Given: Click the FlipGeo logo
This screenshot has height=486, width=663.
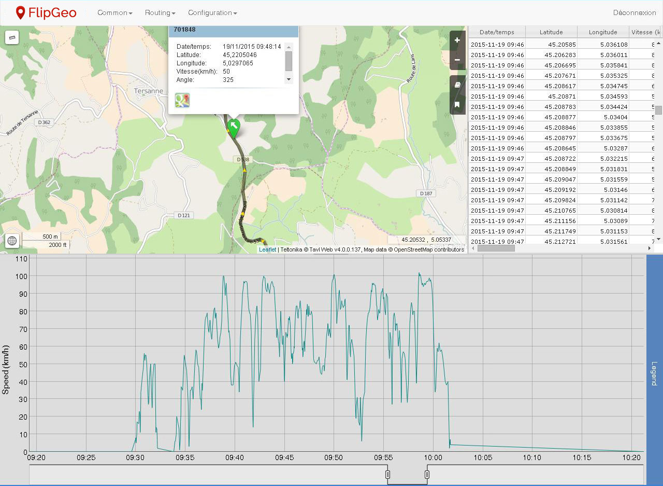Looking at the screenshot, I should tap(46, 12).
